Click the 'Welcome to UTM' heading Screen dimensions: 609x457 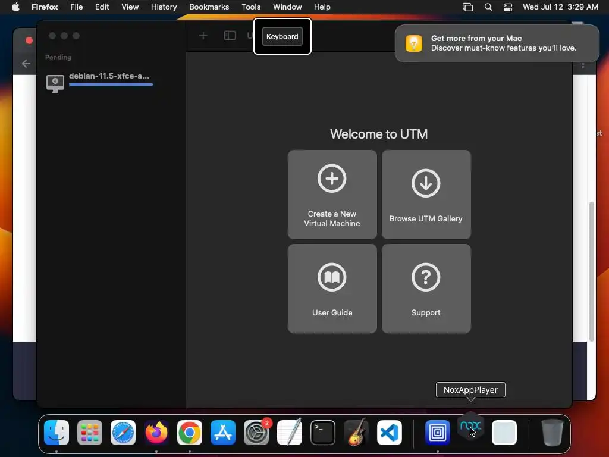pos(379,134)
